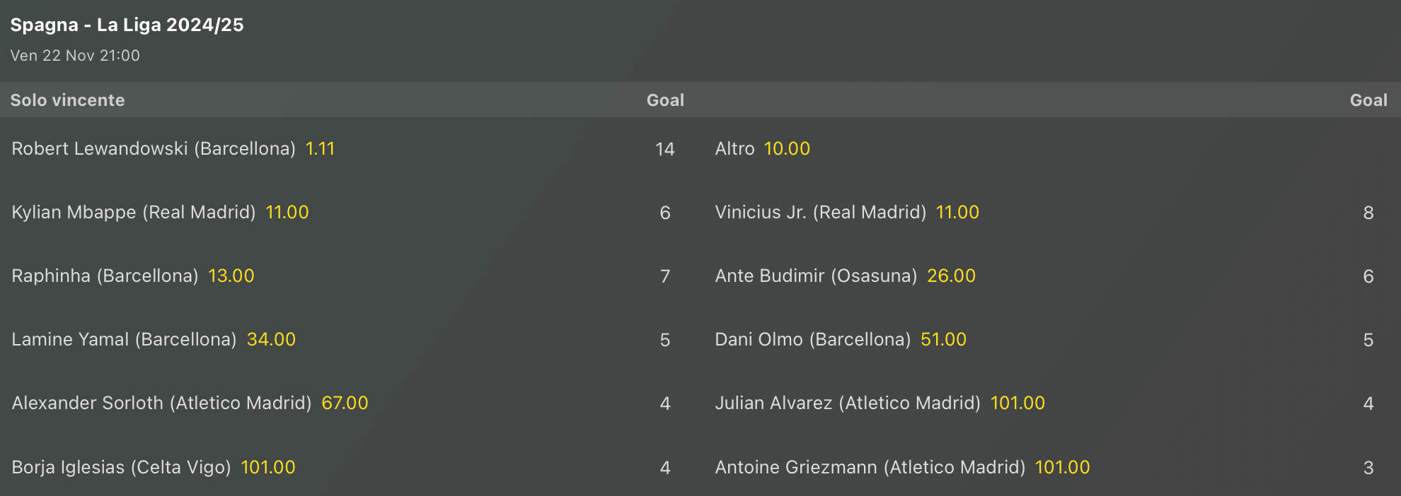Select the 26.00 odds for Ante Budimir

click(x=952, y=276)
